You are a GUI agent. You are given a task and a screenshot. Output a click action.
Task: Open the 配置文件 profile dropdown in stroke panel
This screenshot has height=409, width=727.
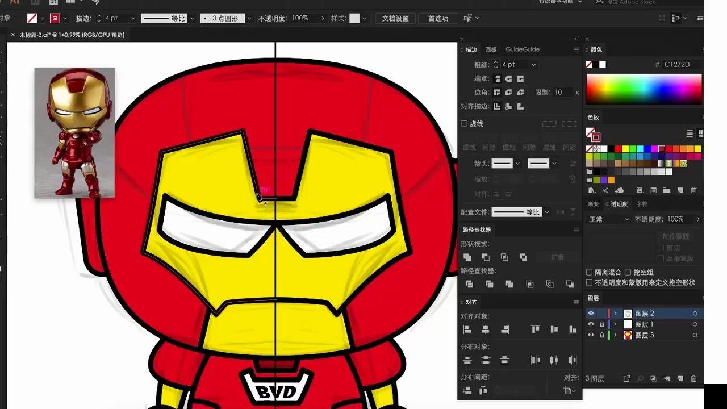tap(547, 212)
